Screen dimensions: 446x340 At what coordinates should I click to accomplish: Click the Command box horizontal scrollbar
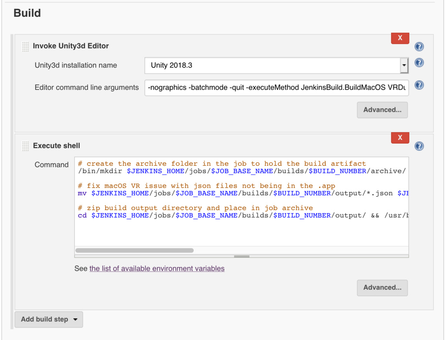(x=135, y=250)
